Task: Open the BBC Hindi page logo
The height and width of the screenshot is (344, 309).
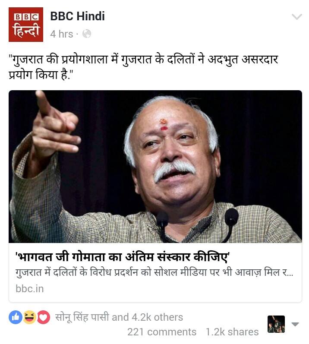Action: [x=26, y=25]
